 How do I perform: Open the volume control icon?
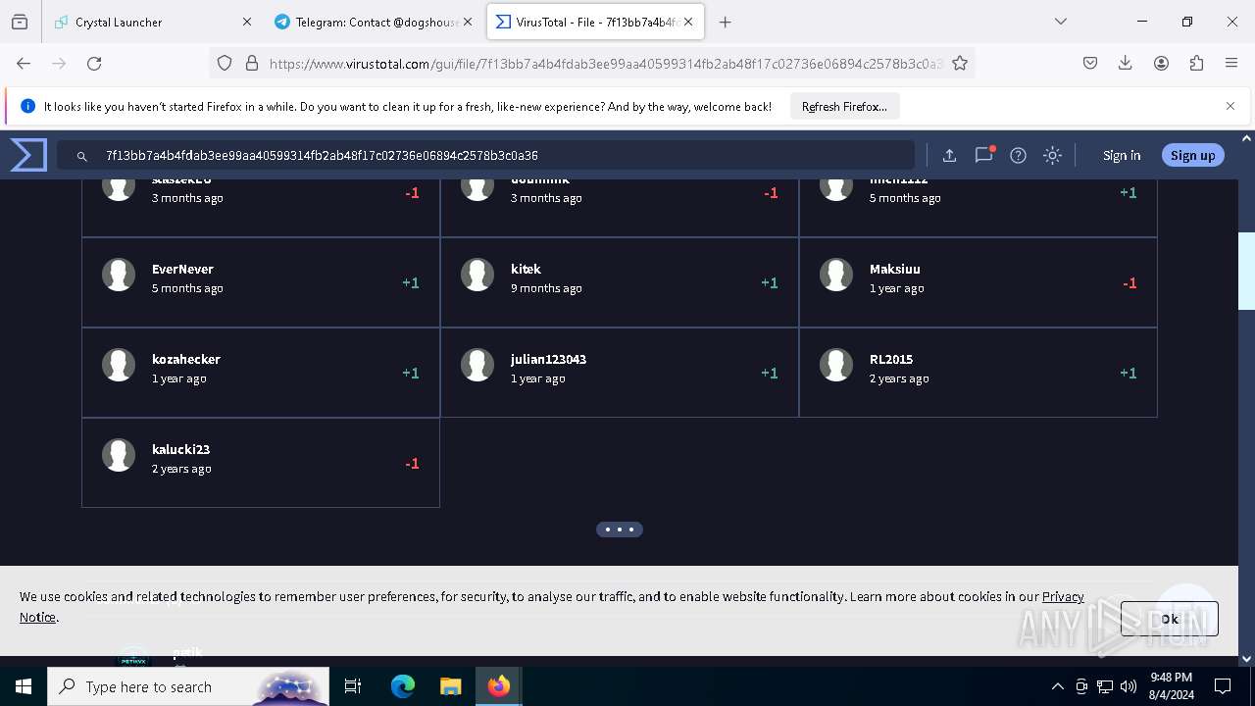[1129, 686]
